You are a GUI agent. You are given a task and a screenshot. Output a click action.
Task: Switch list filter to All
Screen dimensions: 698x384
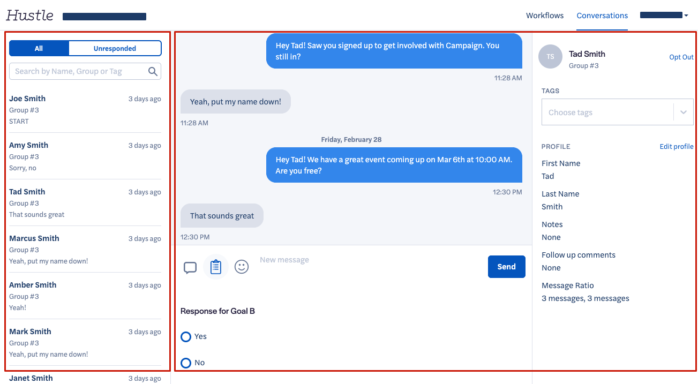[x=39, y=48]
